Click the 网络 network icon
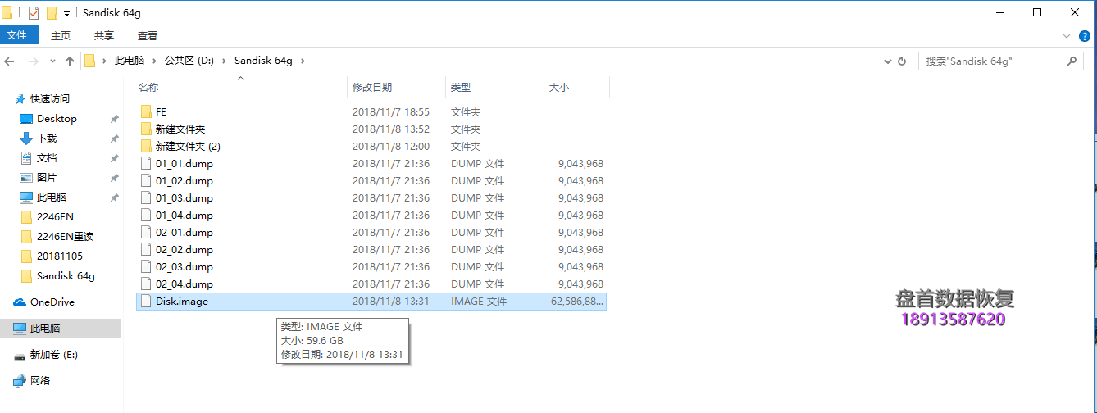This screenshot has height=413, width=1097. pos(20,381)
